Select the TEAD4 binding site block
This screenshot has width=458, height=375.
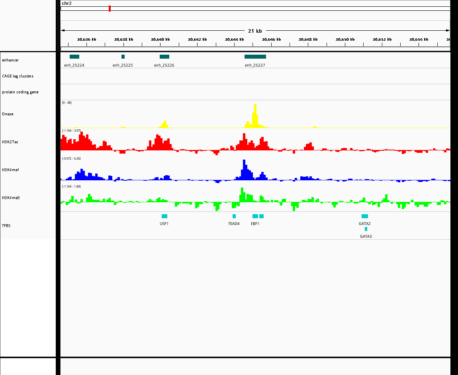pos(234,216)
